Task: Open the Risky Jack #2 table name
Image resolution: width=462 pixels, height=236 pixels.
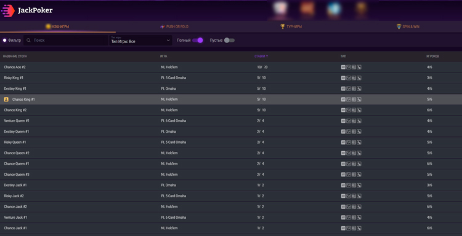Action: (x=14, y=196)
